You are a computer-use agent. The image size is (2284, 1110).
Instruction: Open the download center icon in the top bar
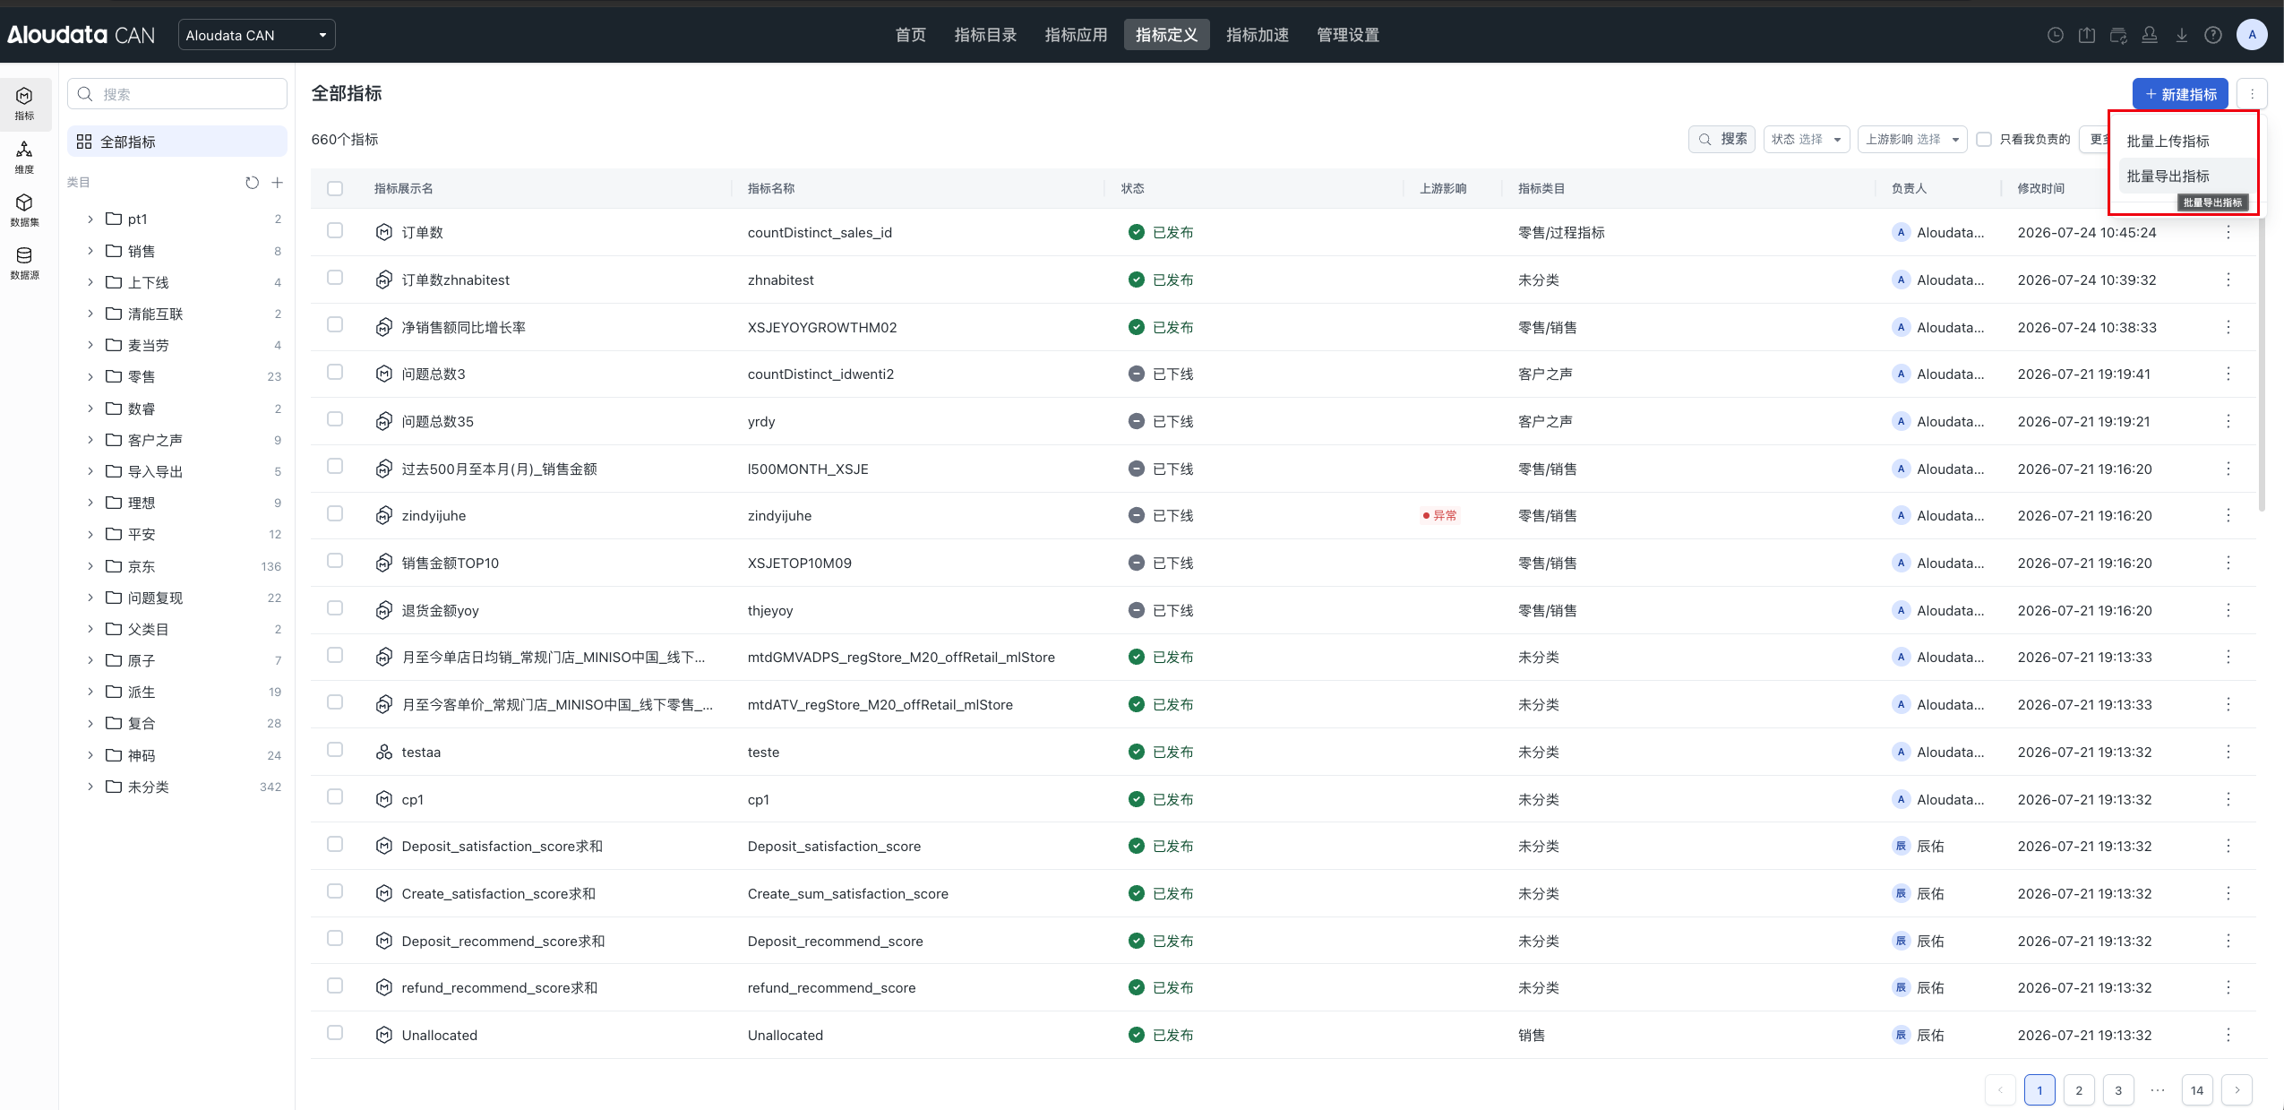click(2182, 35)
